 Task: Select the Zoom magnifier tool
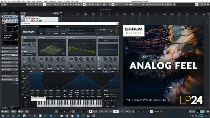tap(87, 5)
